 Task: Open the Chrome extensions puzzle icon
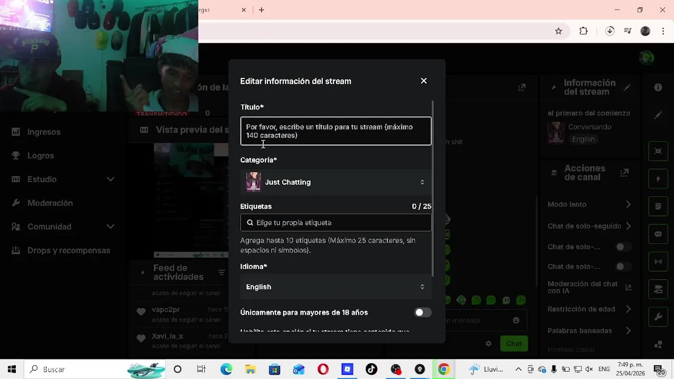583,31
